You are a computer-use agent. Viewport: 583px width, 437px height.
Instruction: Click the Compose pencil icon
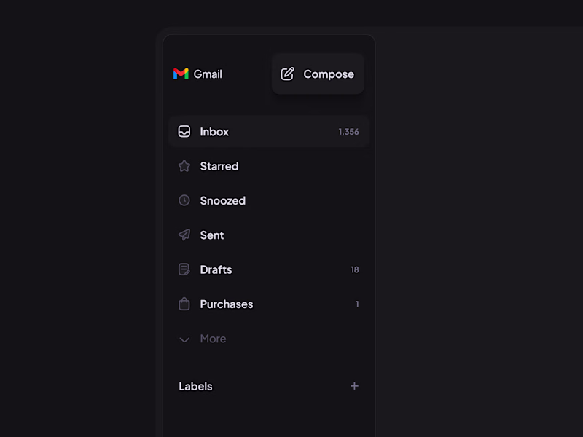click(288, 74)
